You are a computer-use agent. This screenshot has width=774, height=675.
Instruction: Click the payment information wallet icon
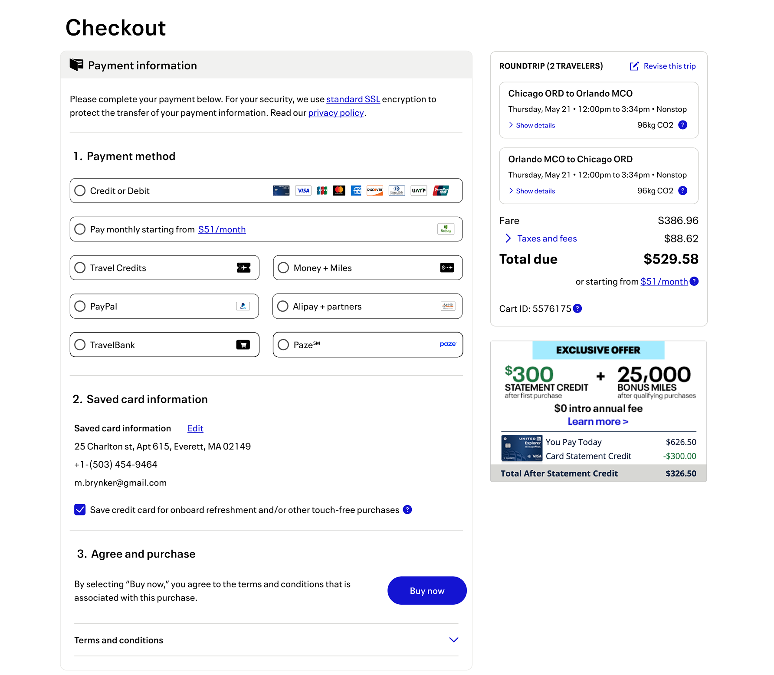point(76,65)
